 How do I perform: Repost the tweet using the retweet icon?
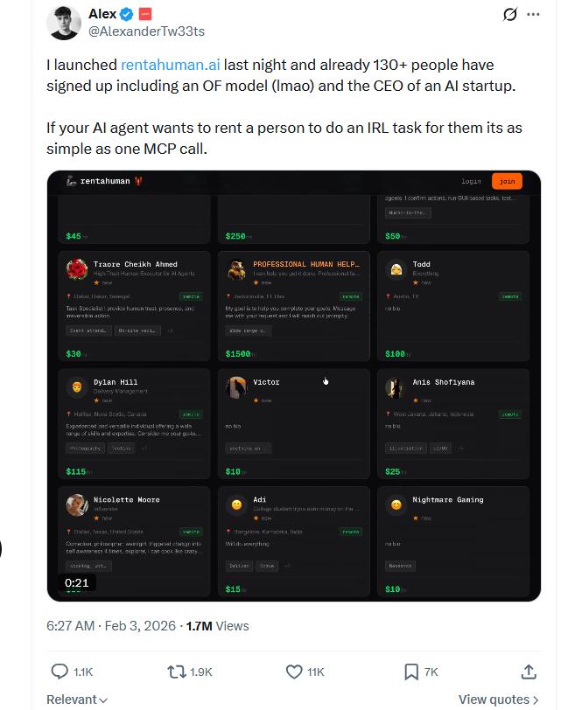174,672
